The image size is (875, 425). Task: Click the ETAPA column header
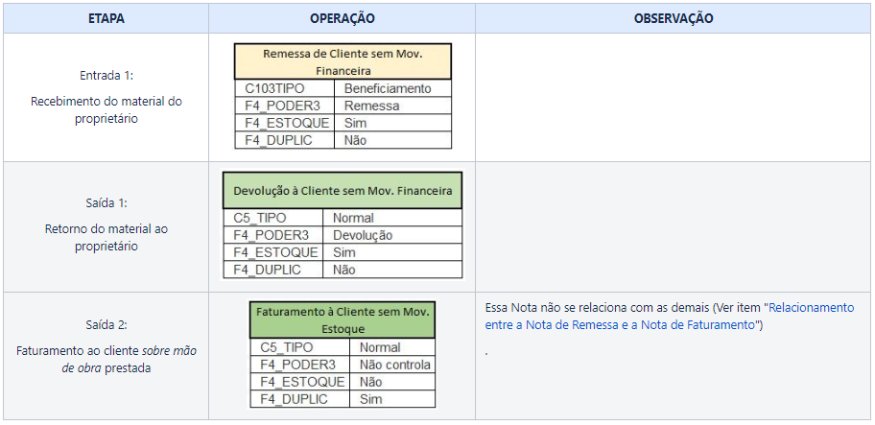click(x=106, y=18)
